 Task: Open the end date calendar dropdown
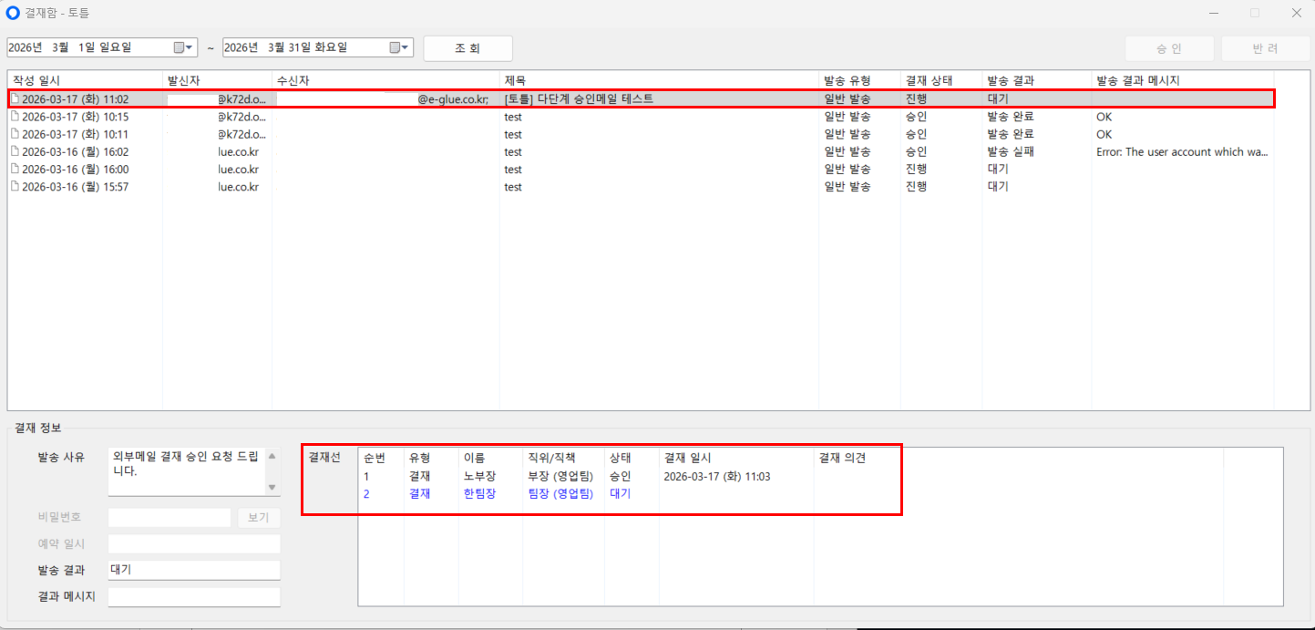(400, 47)
